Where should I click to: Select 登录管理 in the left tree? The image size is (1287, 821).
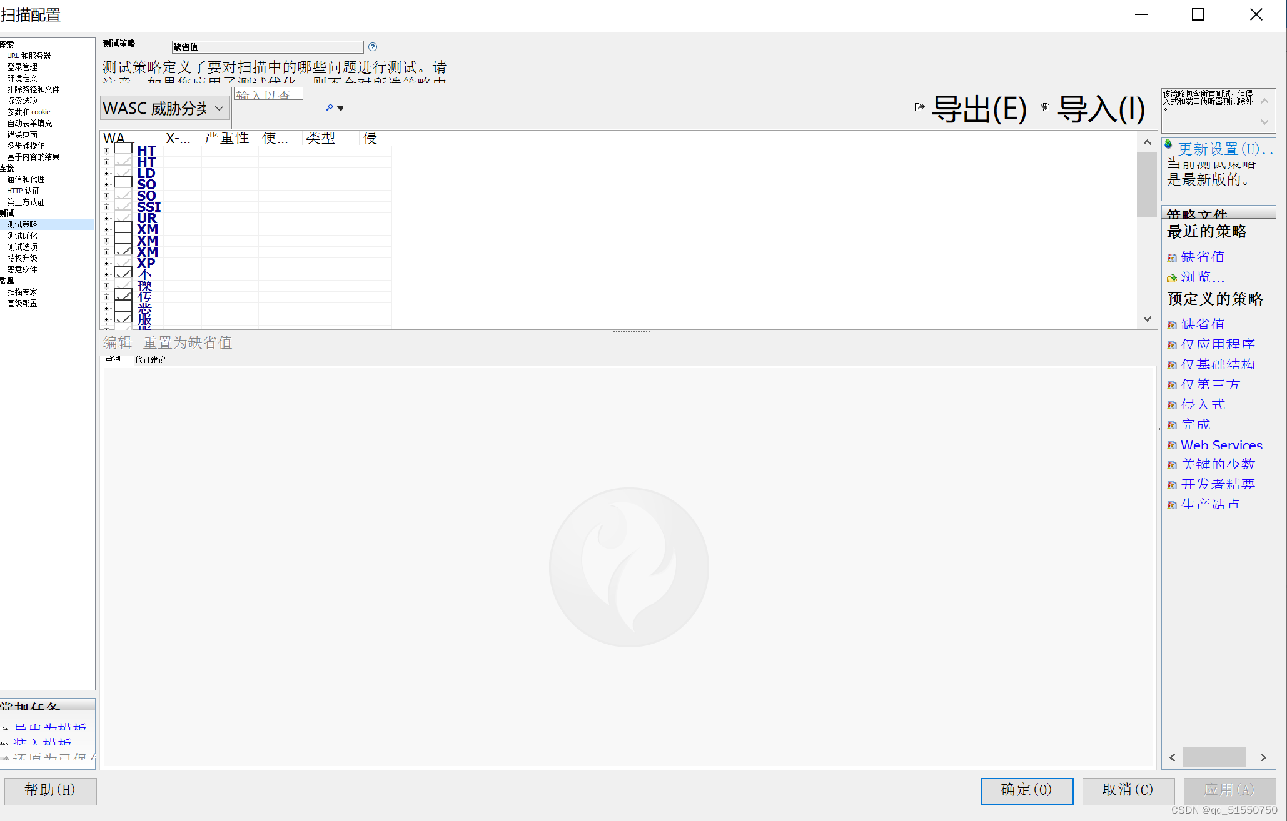(x=23, y=67)
